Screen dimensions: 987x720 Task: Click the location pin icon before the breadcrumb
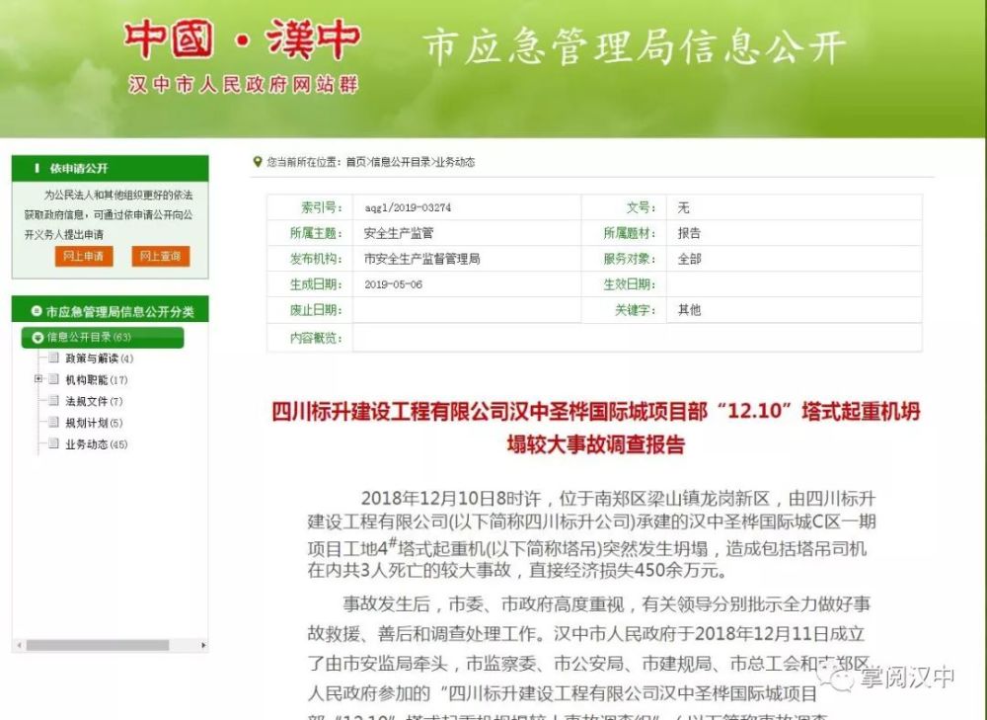tap(257, 162)
